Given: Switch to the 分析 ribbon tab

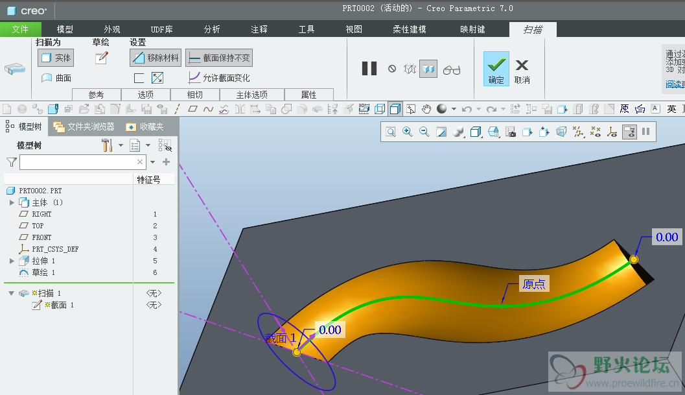Looking at the screenshot, I should tap(211, 29).
